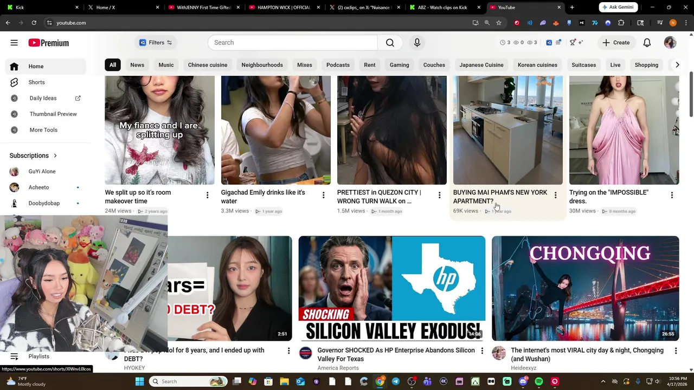Image resolution: width=694 pixels, height=390 pixels.
Task: Open the Filters dropdown
Action: coord(156,43)
